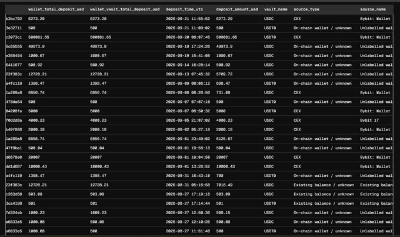The width and height of the screenshot is (400, 237).
Task: Select deposit time 2026-09-20 06:07:46
Action: click(x=188, y=37)
